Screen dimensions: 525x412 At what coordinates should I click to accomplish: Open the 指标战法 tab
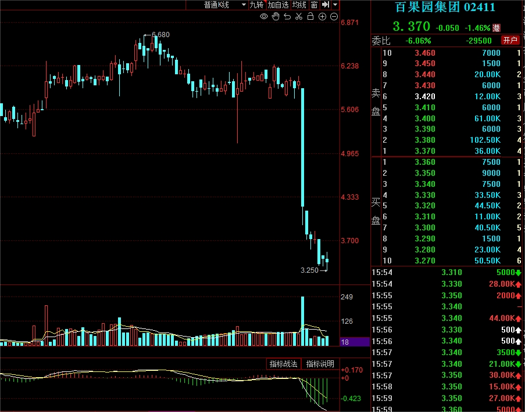[x=283, y=364]
